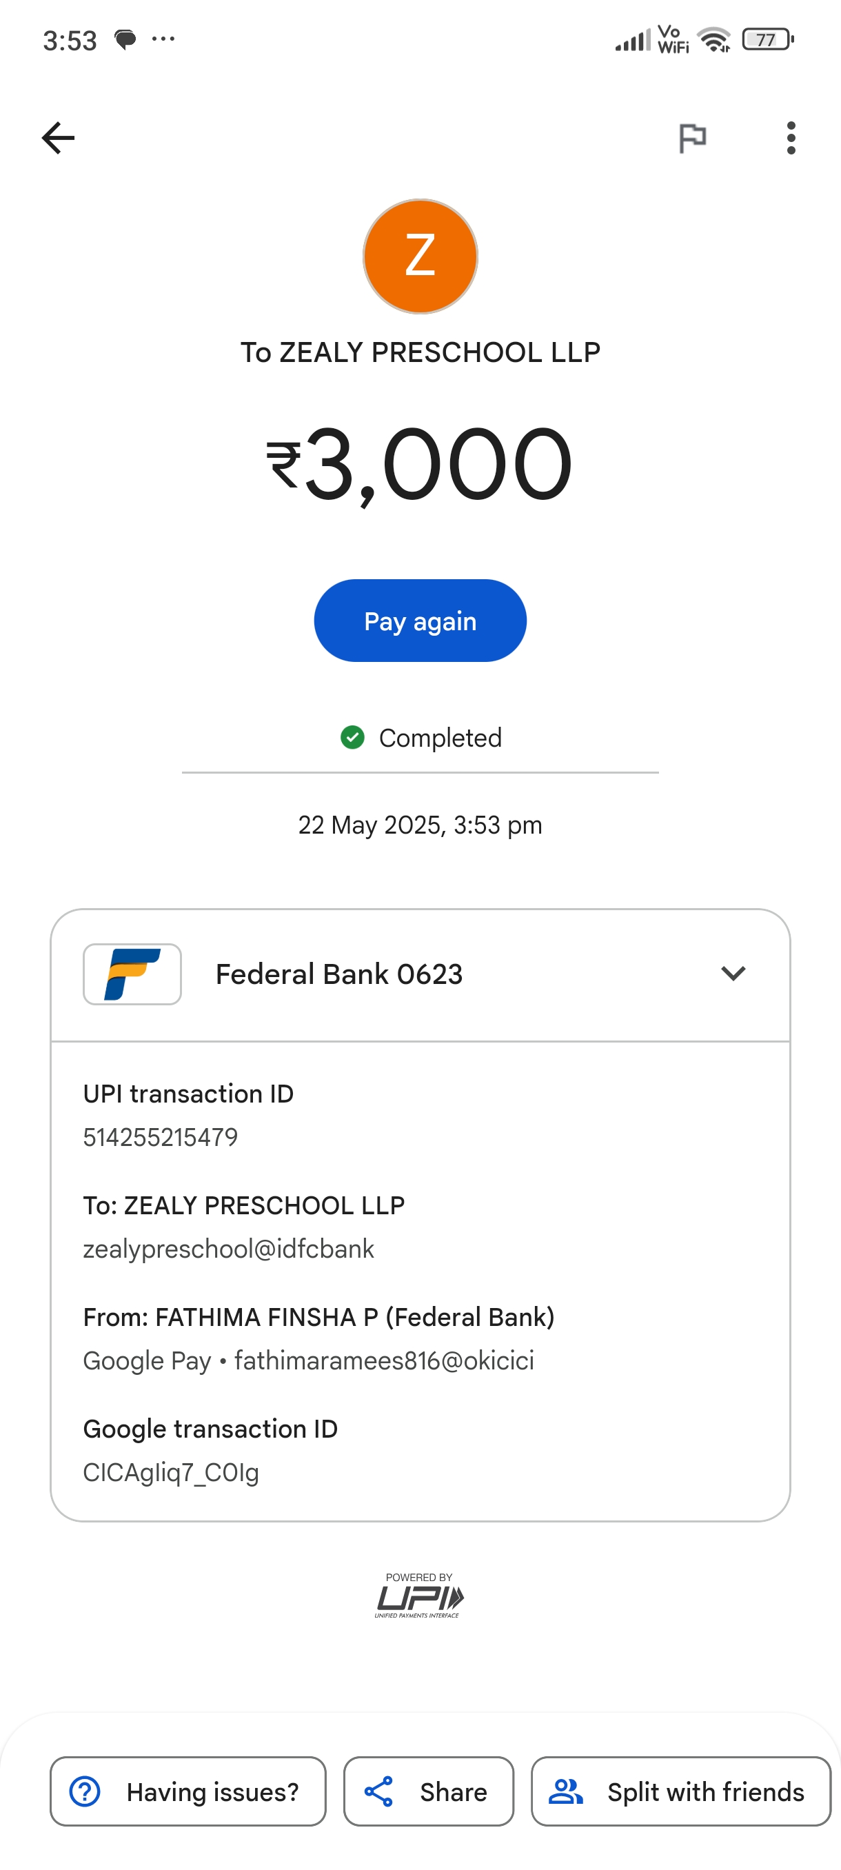Select the Federal Bank 0623 account row
841x1870 pixels.
339,974
